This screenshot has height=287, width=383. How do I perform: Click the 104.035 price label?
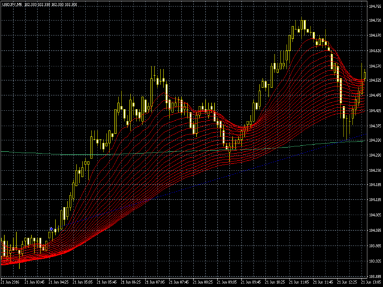pyautogui.click(x=375, y=230)
